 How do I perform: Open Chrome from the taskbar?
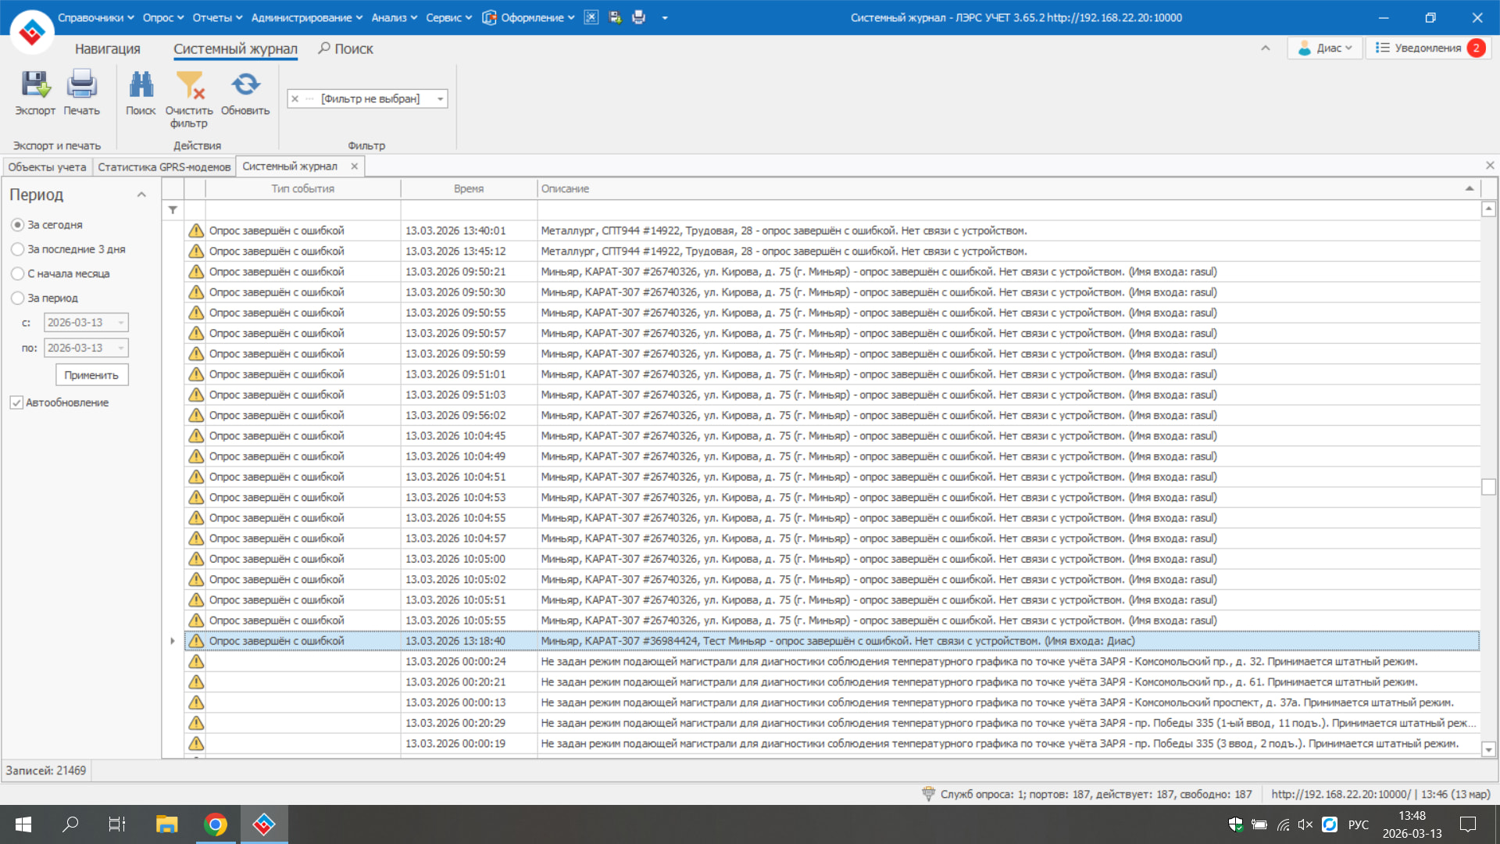click(216, 824)
